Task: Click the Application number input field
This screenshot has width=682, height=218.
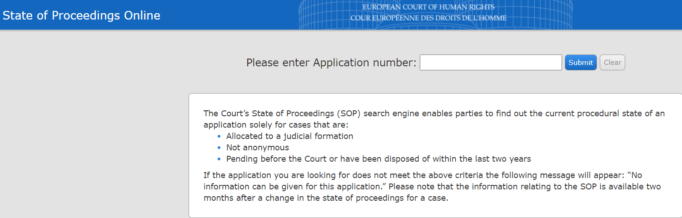Action: [491, 63]
